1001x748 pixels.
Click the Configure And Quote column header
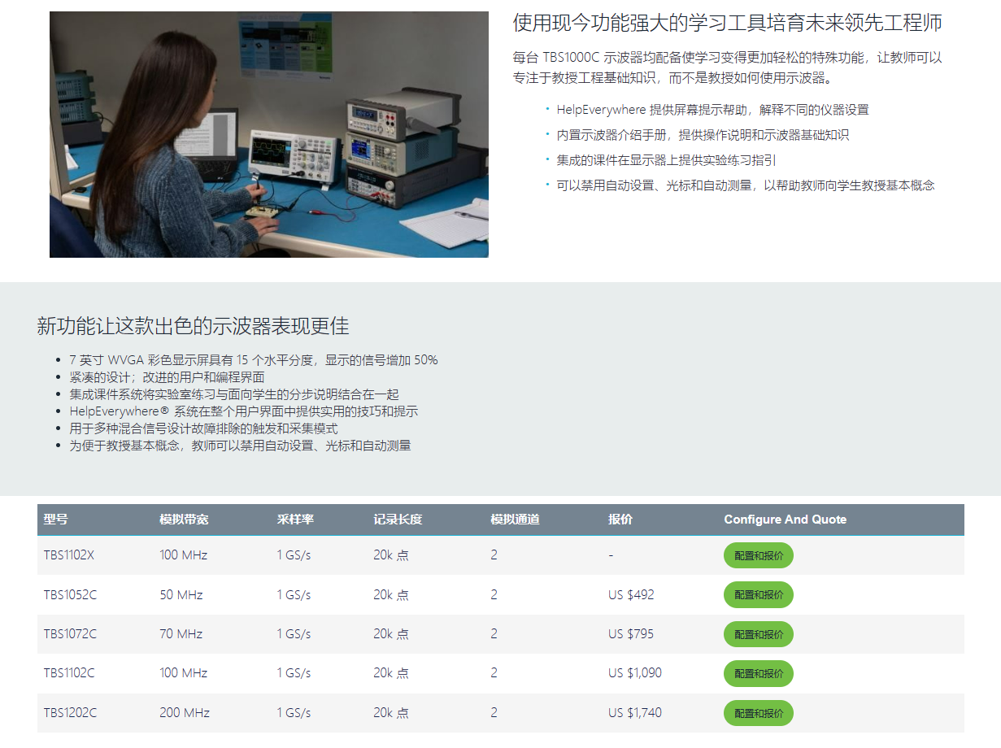click(x=786, y=520)
